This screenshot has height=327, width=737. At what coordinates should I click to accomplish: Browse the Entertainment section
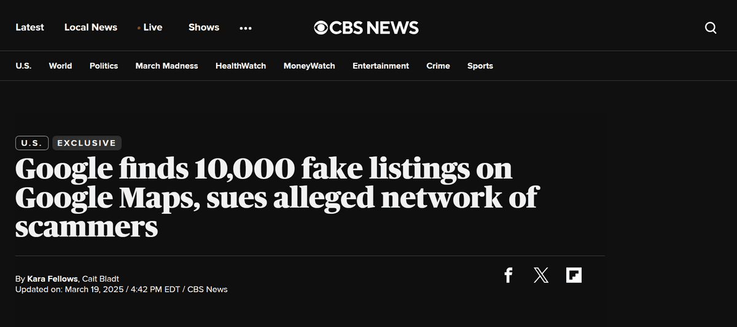click(x=381, y=66)
